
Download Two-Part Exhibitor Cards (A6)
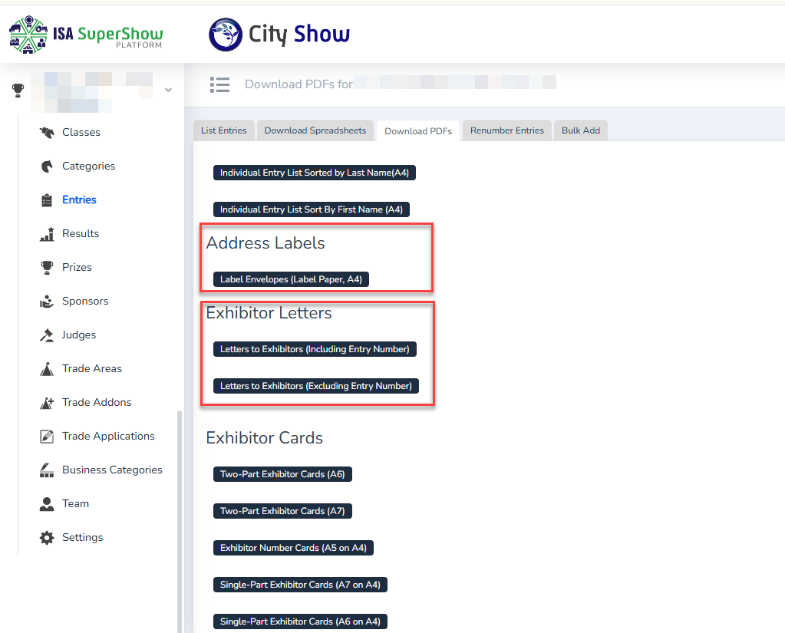(x=282, y=474)
